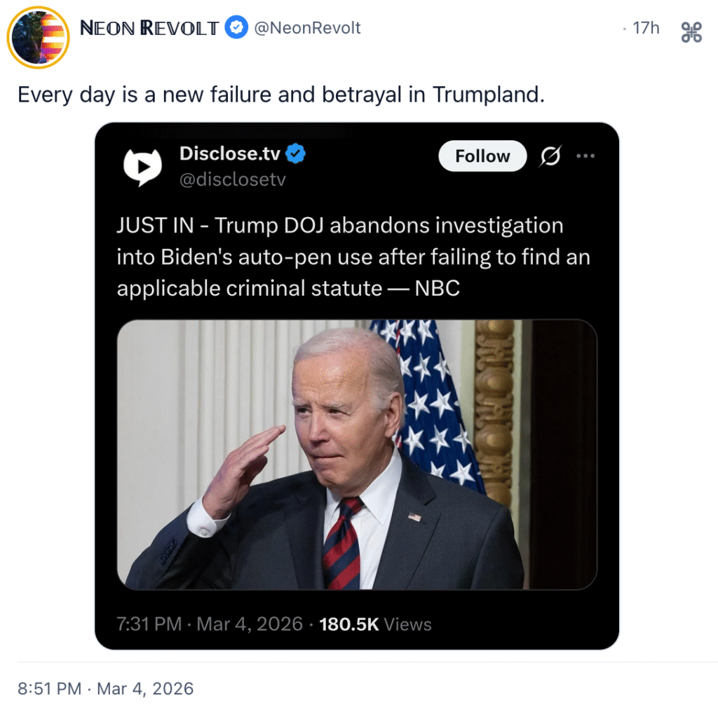This screenshot has height=707, width=718.
Task: Visit the @NeonRevolt handle link
Action: [307, 28]
